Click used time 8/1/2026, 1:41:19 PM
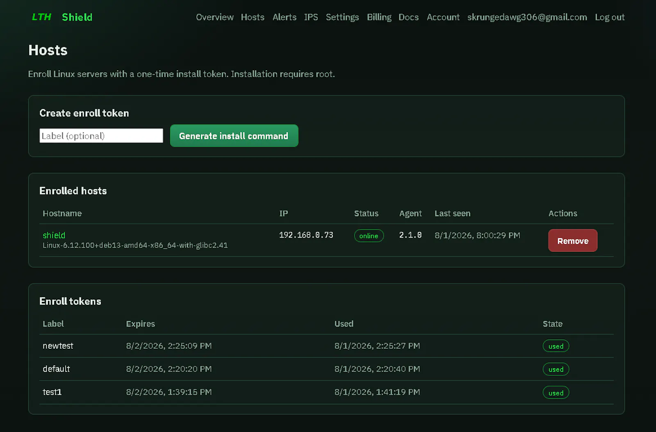 click(377, 392)
